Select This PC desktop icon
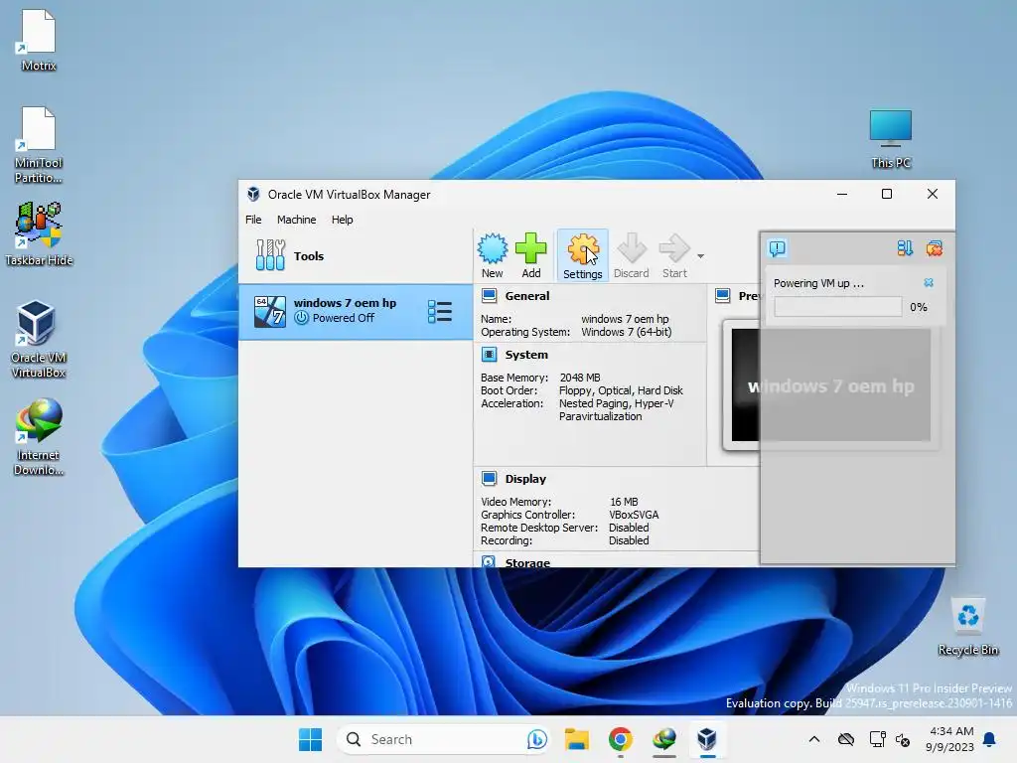Image resolution: width=1017 pixels, height=763 pixels. pyautogui.click(x=891, y=139)
